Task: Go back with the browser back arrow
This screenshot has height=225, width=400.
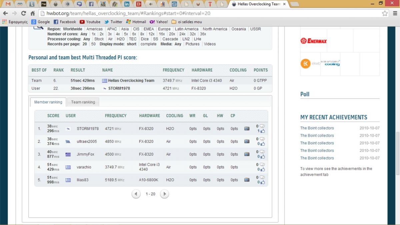Action: 6,14
